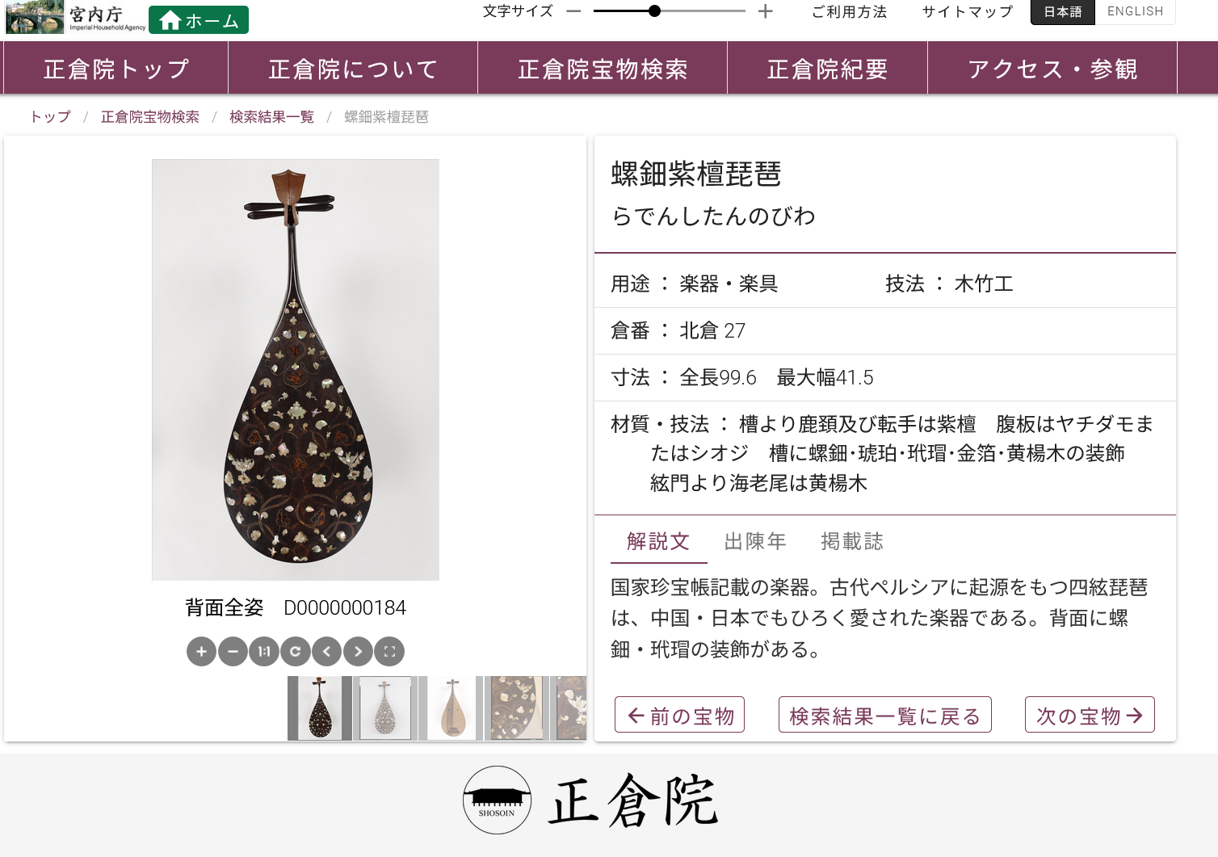
Task: Select 日本語 language option
Action: 1063,11
